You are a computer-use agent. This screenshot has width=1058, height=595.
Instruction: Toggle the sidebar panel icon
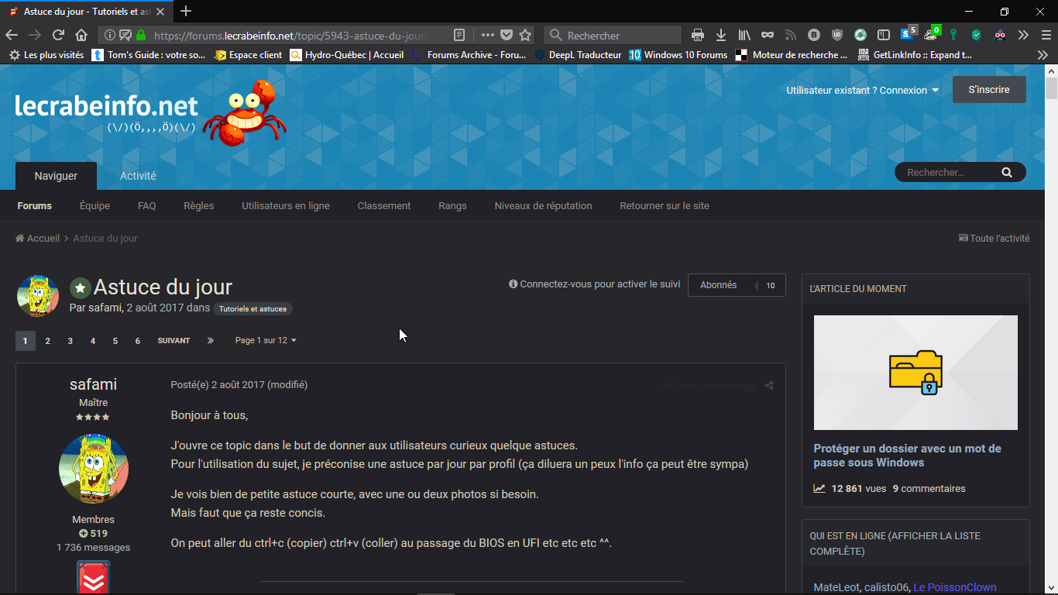pos(884,35)
